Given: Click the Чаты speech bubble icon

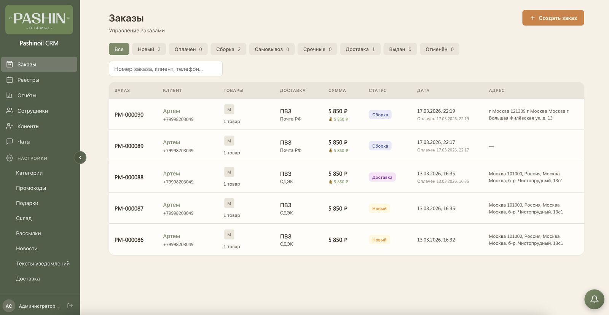Looking at the screenshot, I should 10,142.
